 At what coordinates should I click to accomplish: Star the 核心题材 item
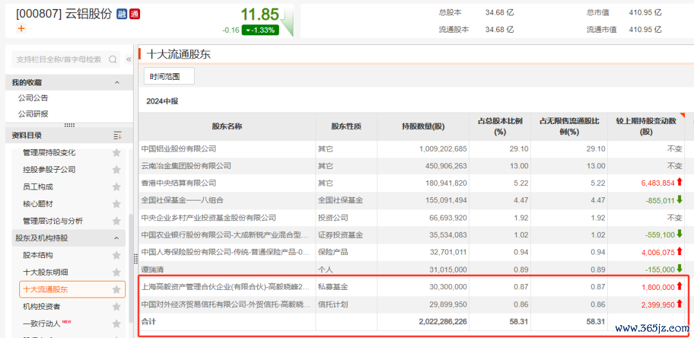[116, 204]
